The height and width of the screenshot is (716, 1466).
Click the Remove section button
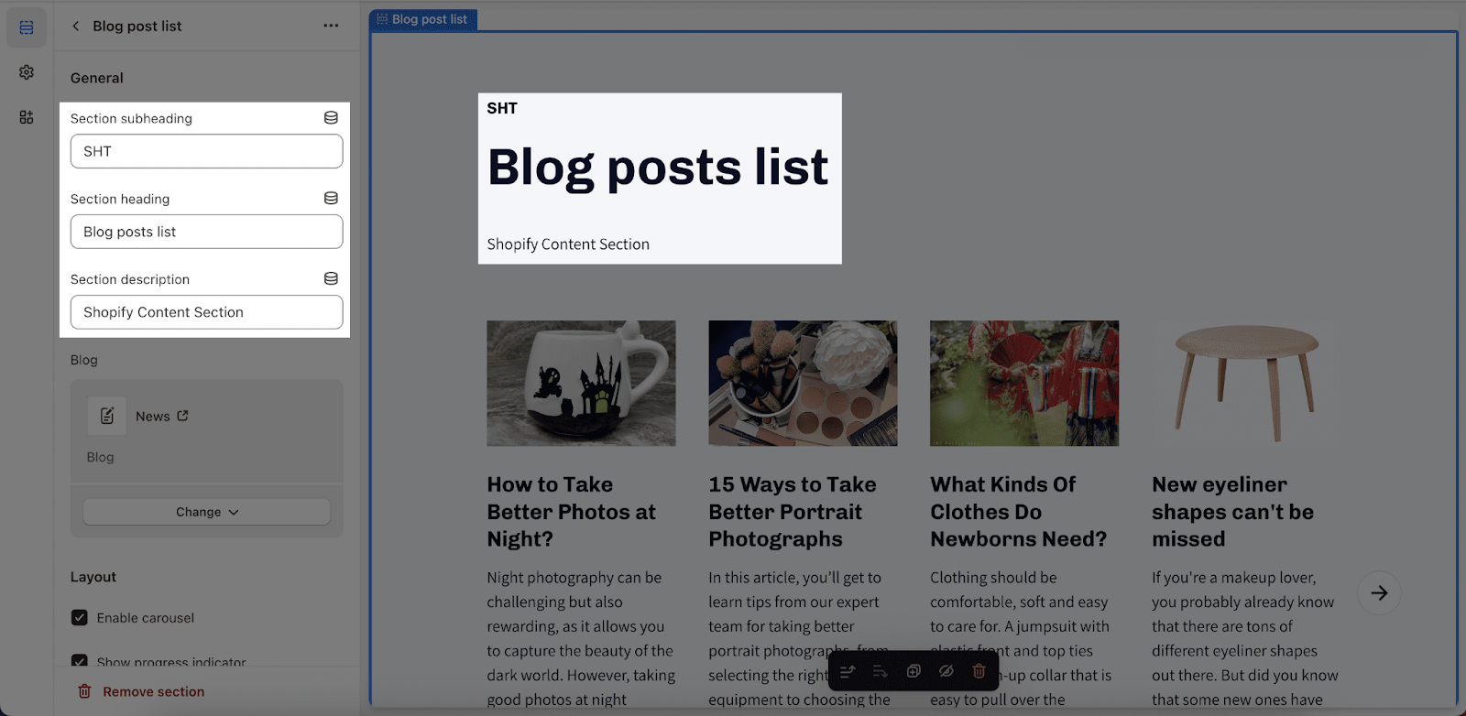[x=141, y=691]
